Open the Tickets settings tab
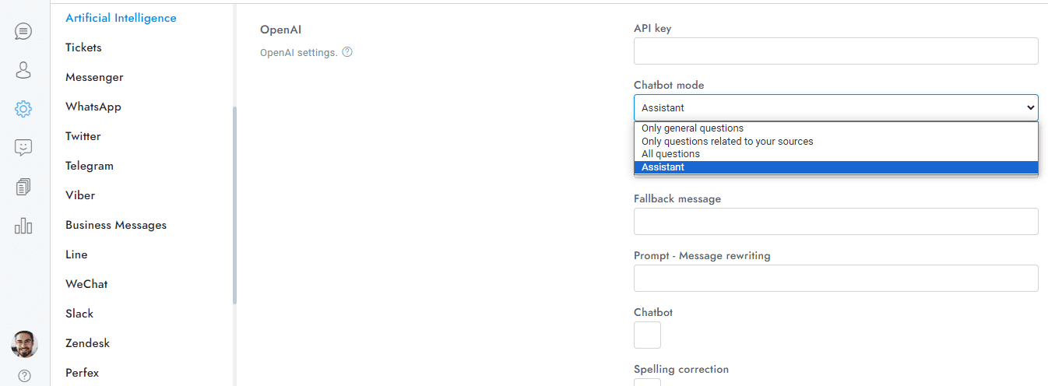 tap(83, 47)
